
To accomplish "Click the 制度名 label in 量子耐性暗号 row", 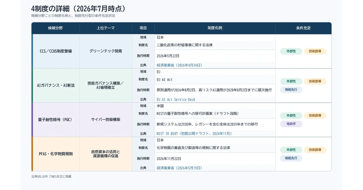I will pos(143,113).
